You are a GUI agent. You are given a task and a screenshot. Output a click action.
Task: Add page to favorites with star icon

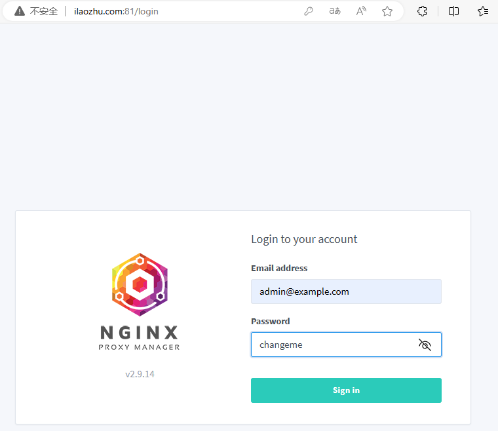387,11
